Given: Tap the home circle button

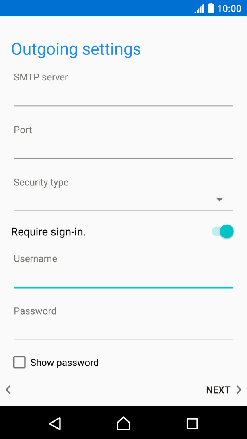Looking at the screenshot, I should 123,424.
